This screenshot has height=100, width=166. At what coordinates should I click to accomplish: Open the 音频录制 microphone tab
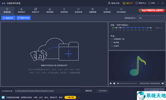[64, 10]
